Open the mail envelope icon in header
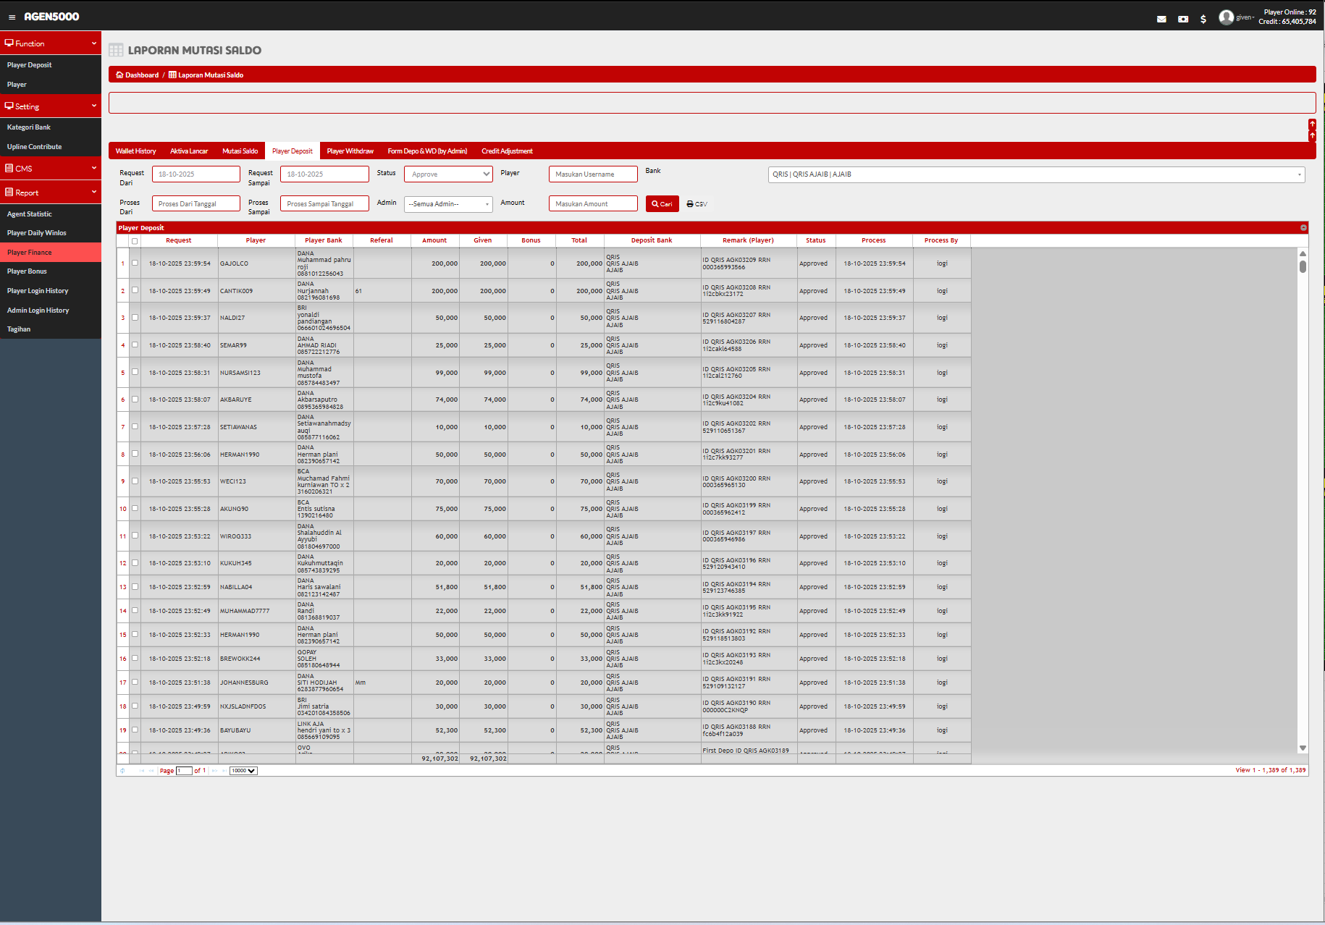This screenshot has width=1325, height=925. (1161, 20)
